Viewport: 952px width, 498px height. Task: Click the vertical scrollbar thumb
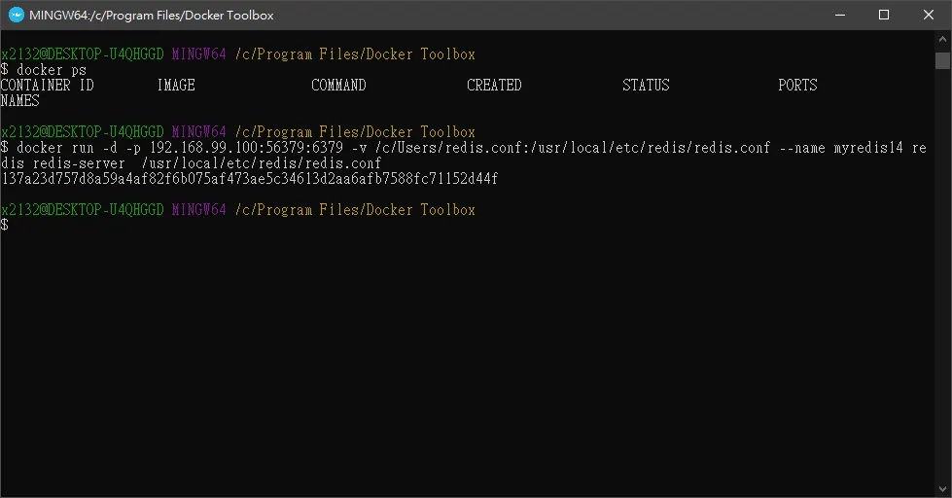coord(942,60)
